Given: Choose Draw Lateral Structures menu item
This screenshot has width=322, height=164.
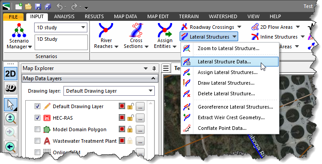Looking at the screenshot, I should [230, 83].
